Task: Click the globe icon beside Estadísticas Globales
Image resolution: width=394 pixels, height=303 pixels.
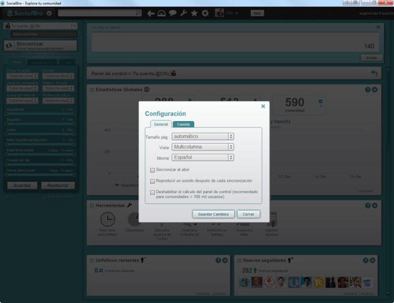Action: click(x=147, y=90)
